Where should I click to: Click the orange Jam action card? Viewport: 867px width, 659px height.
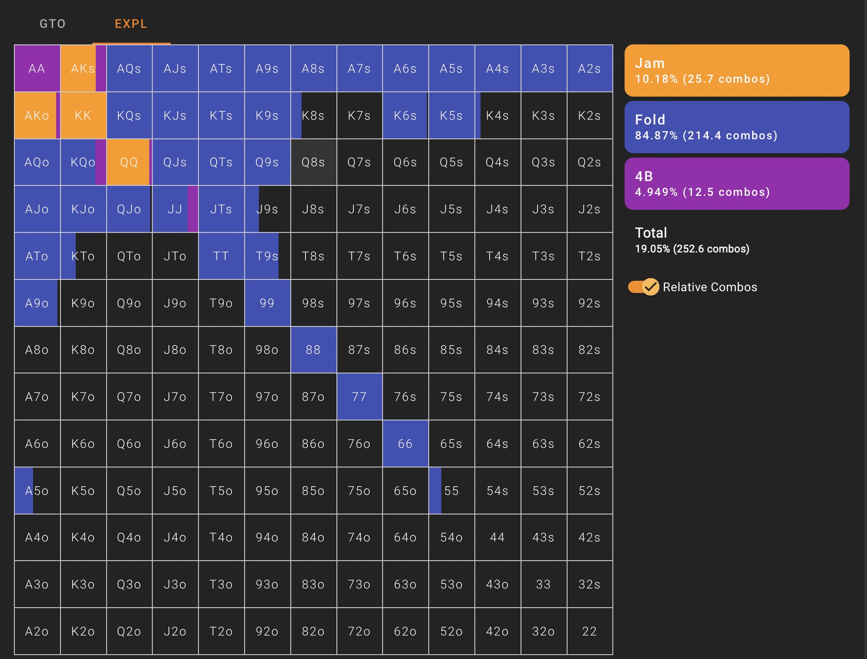(x=736, y=71)
